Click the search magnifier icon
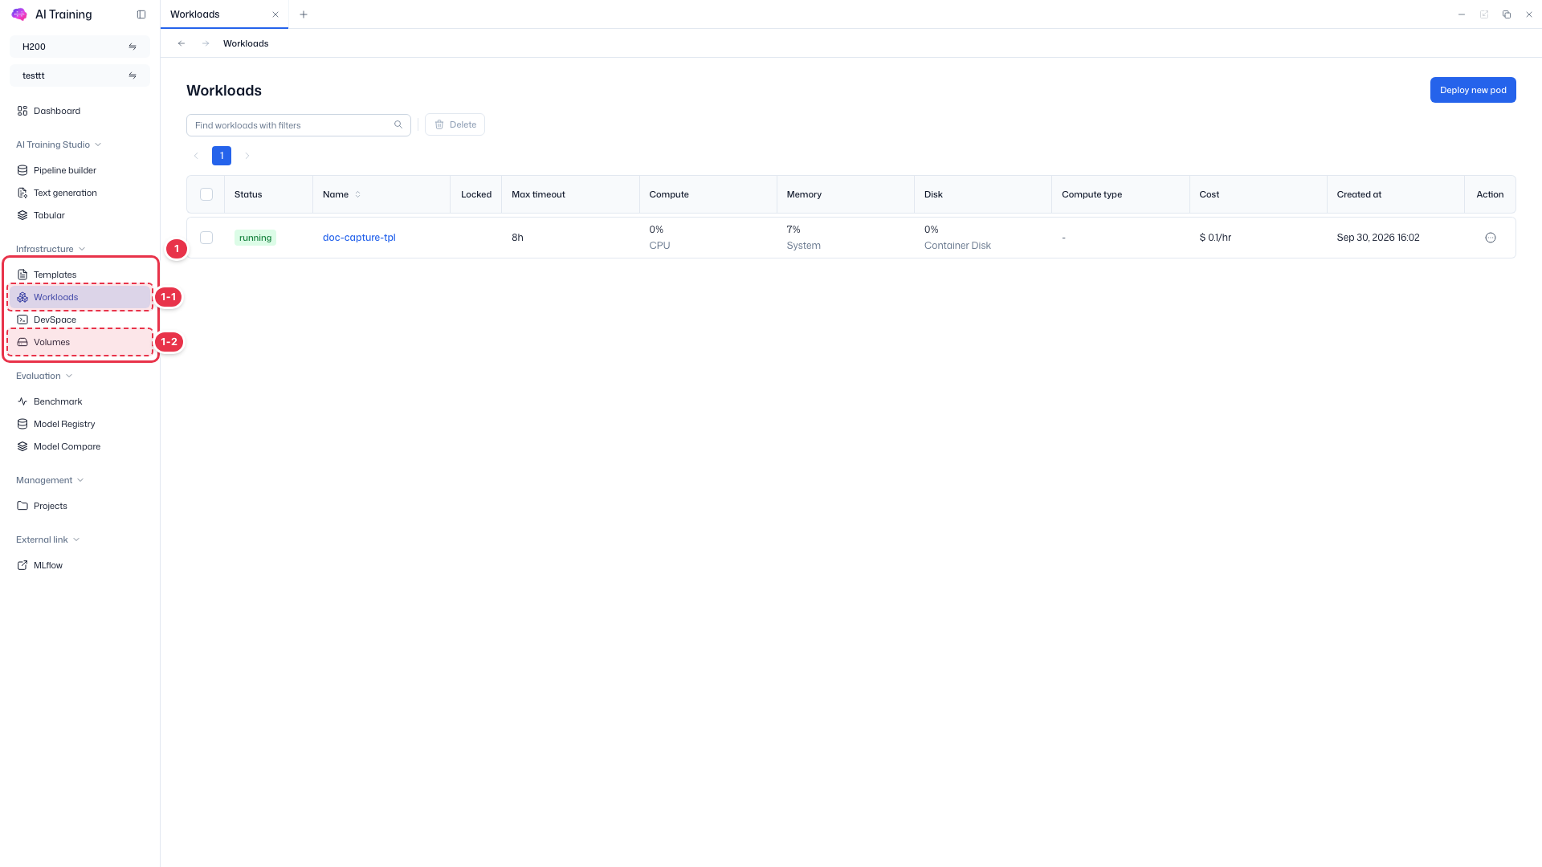This screenshot has height=867, width=1542. pyautogui.click(x=398, y=124)
